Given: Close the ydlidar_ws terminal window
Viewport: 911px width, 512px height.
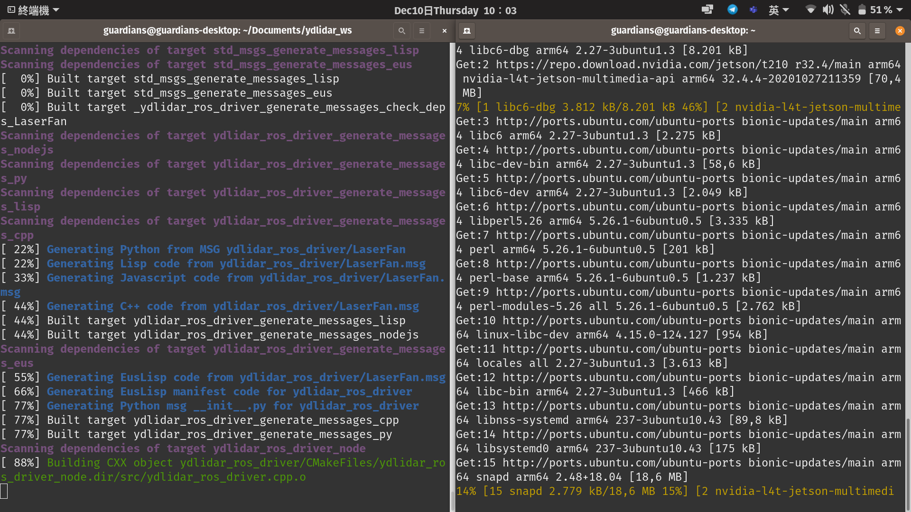Looking at the screenshot, I should point(445,31).
